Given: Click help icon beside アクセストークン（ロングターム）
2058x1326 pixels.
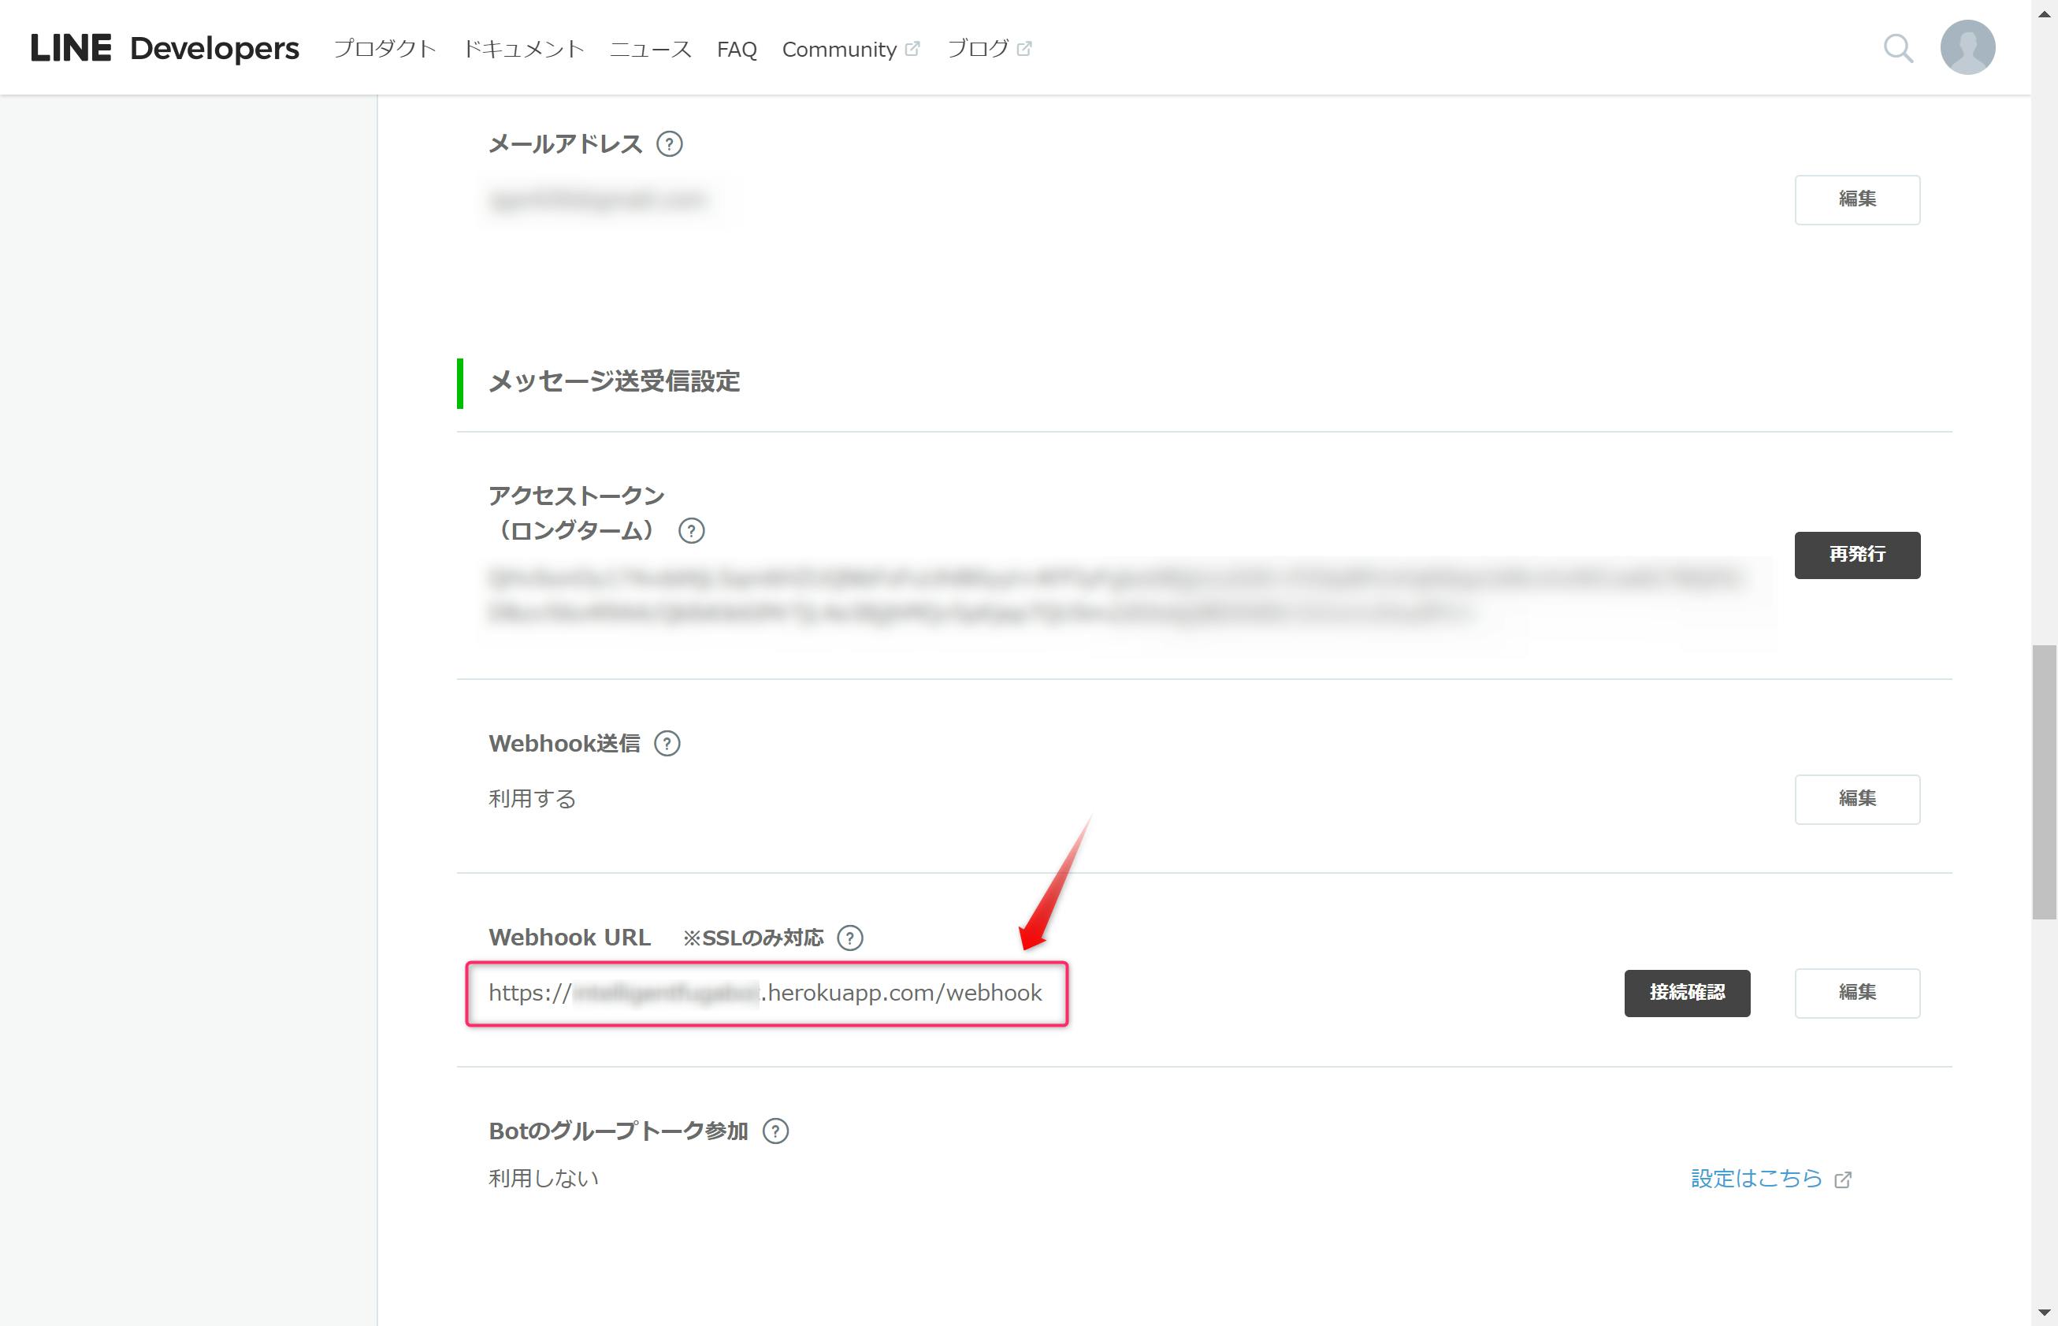Looking at the screenshot, I should (690, 530).
